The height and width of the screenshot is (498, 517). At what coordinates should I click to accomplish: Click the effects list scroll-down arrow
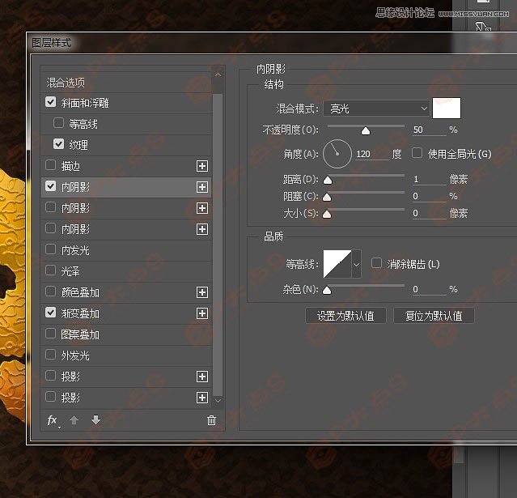(218, 400)
